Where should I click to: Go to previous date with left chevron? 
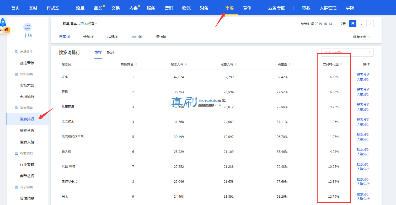[361, 24]
